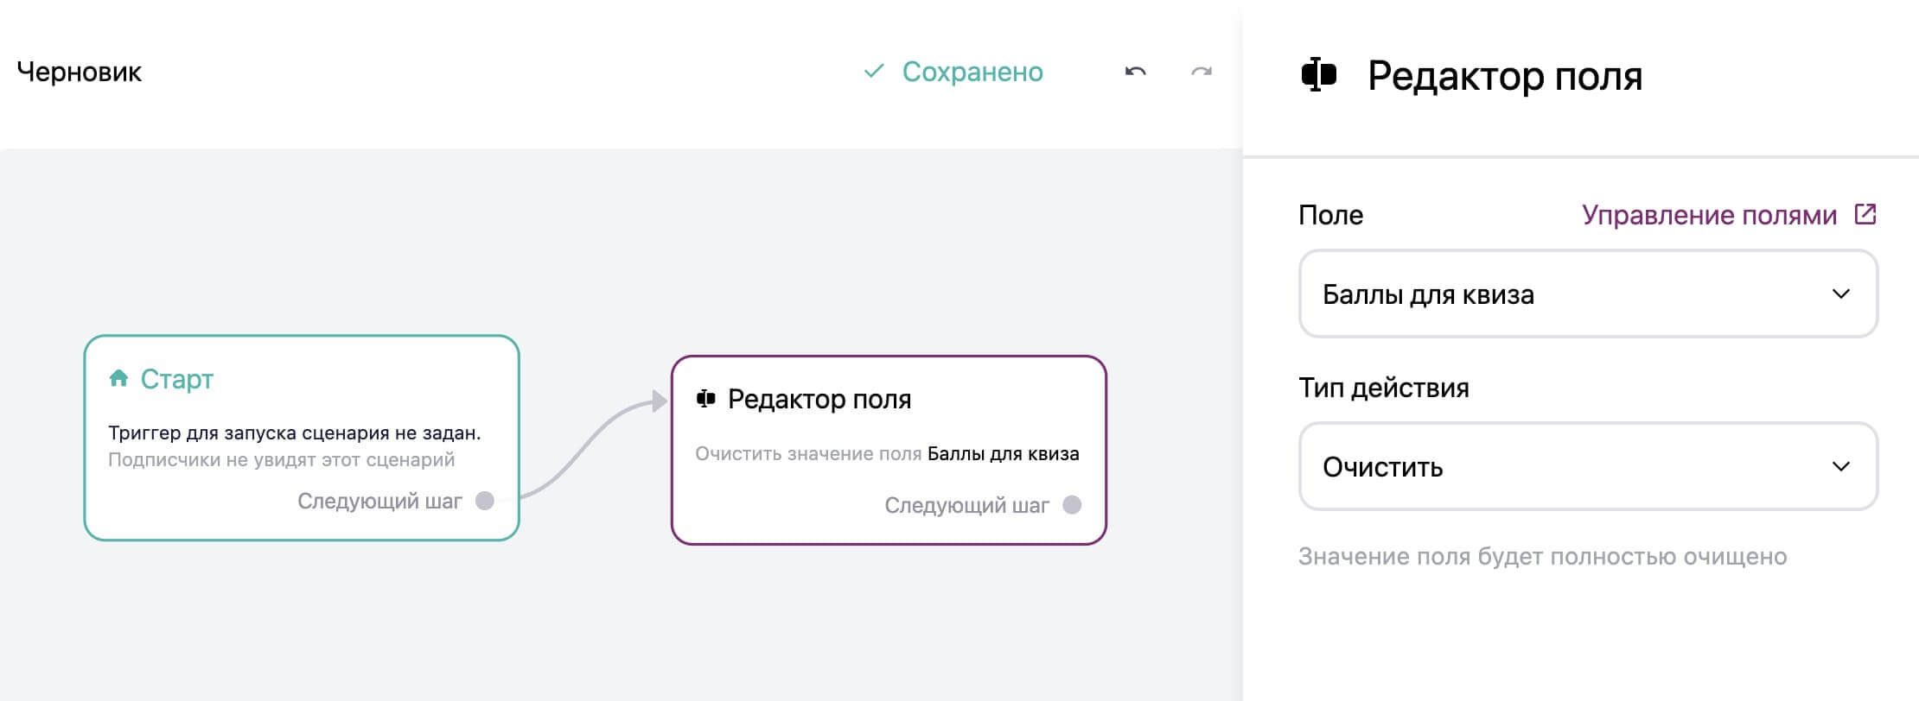Image resolution: width=1919 pixels, height=701 pixels.
Task: Click text Очистить значение поля in node
Action: click(x=808, y=453)
